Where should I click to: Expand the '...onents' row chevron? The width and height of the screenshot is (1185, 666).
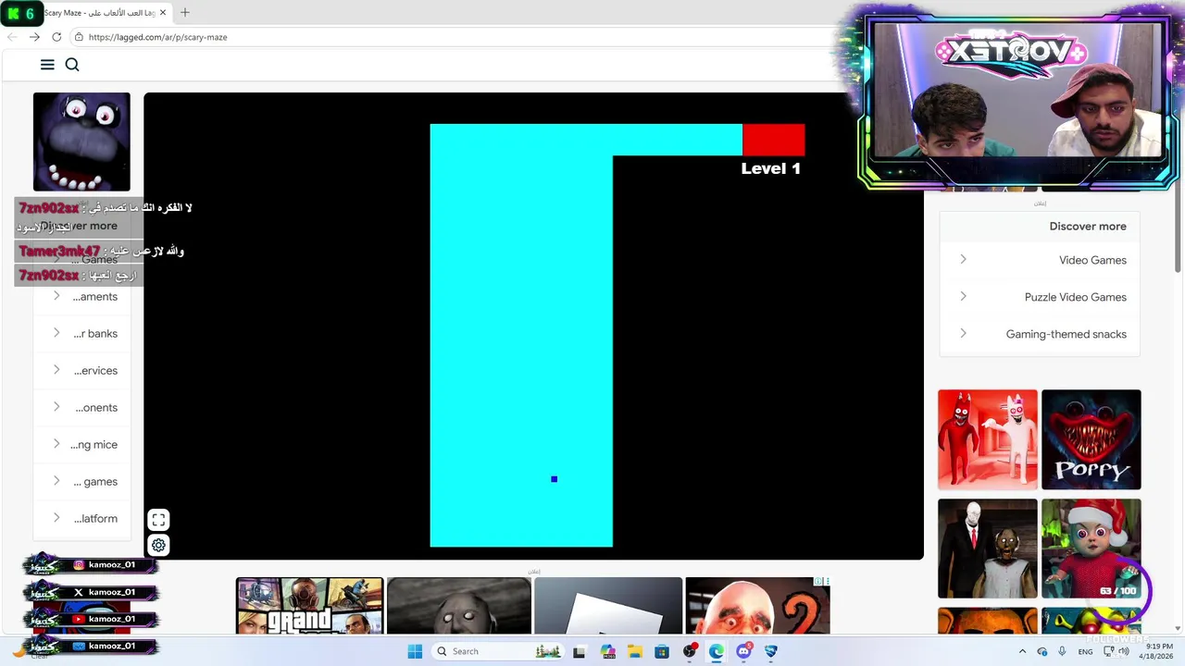click(56, 407)
